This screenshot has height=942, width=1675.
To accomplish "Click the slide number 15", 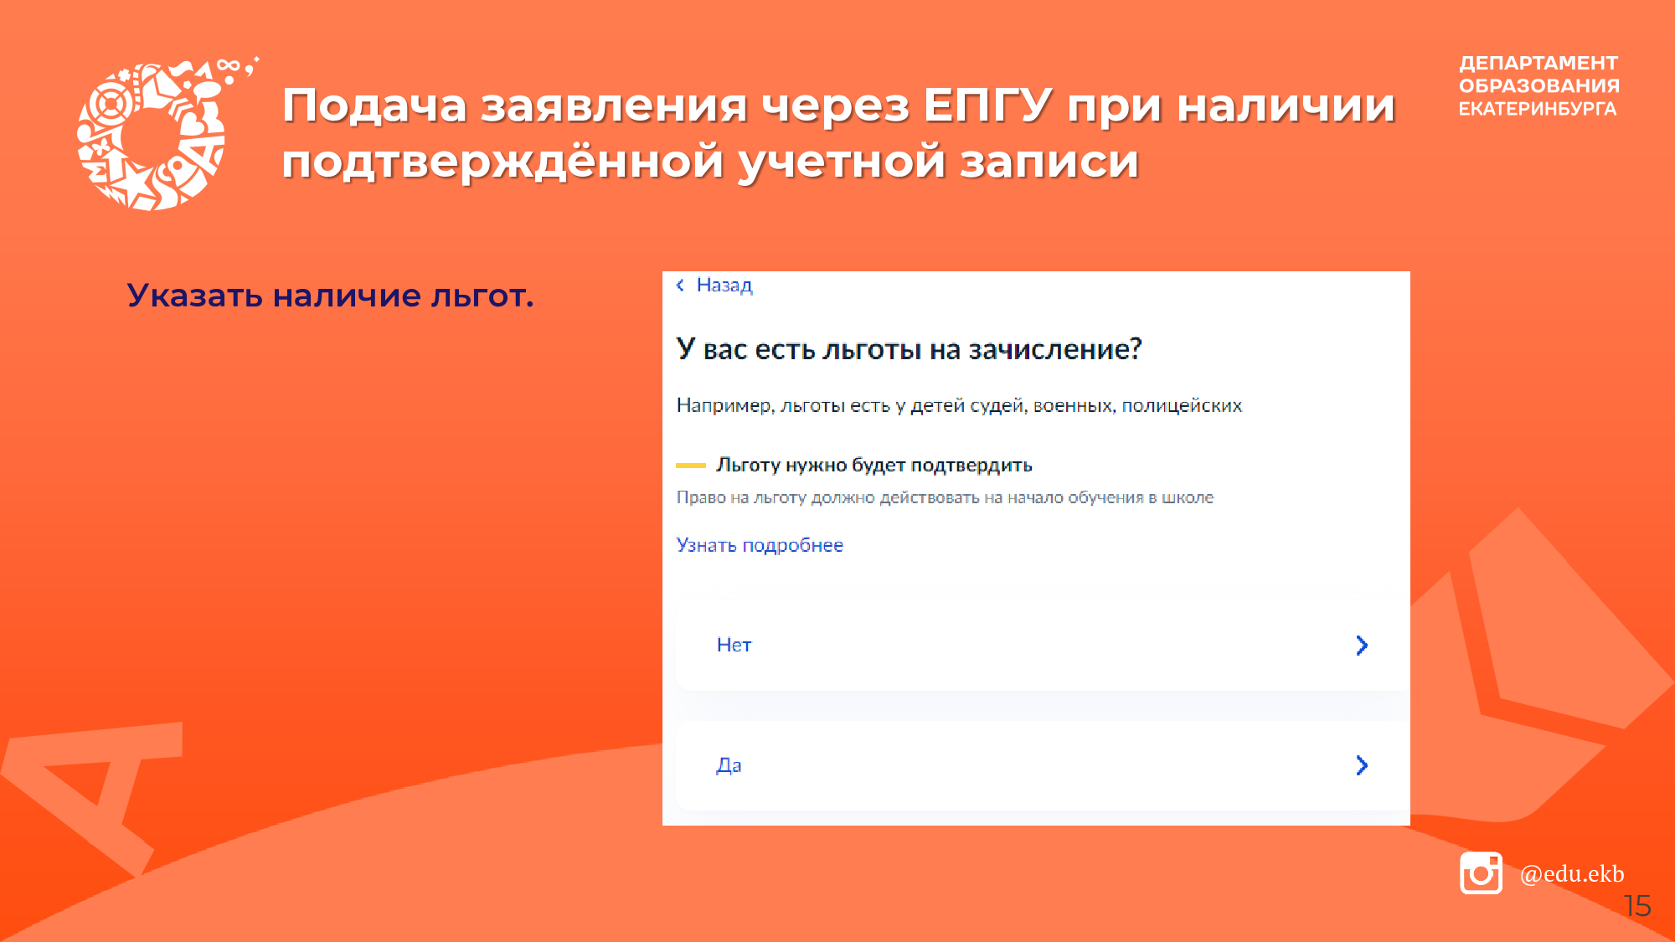I will 1636,906.
